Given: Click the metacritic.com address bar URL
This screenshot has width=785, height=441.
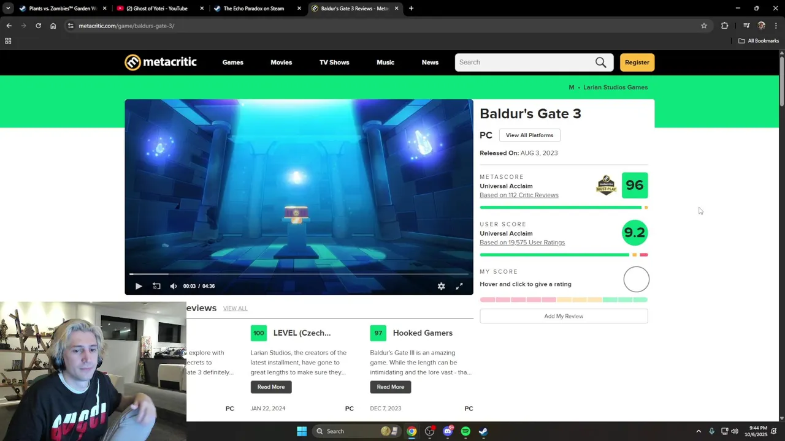Looking at the screenshot, I should point(126,26).
